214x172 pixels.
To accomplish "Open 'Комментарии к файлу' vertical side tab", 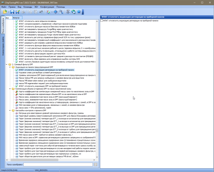I will pyautogui.click(x=3, y=46).
